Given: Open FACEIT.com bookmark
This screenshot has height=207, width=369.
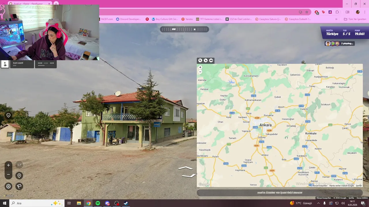Looking at the screenshot, I should coord(106,19).
